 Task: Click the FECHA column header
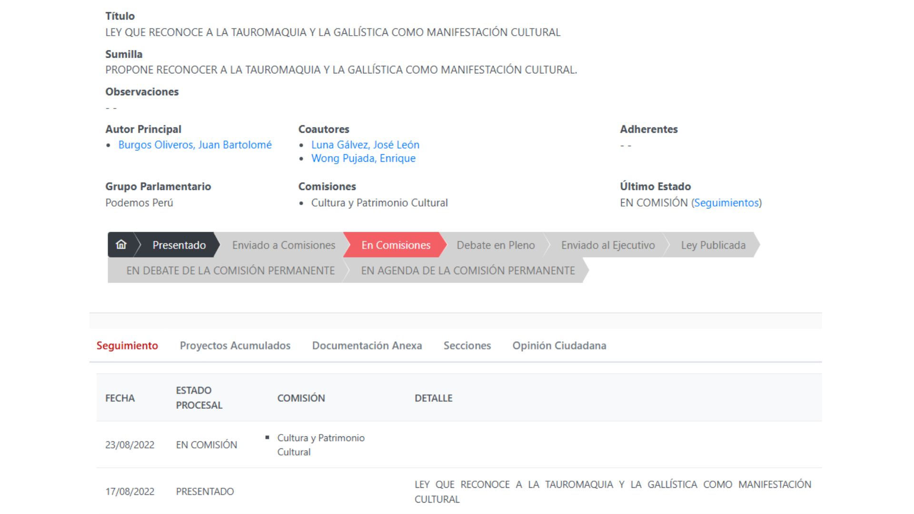tap(120, 398)
